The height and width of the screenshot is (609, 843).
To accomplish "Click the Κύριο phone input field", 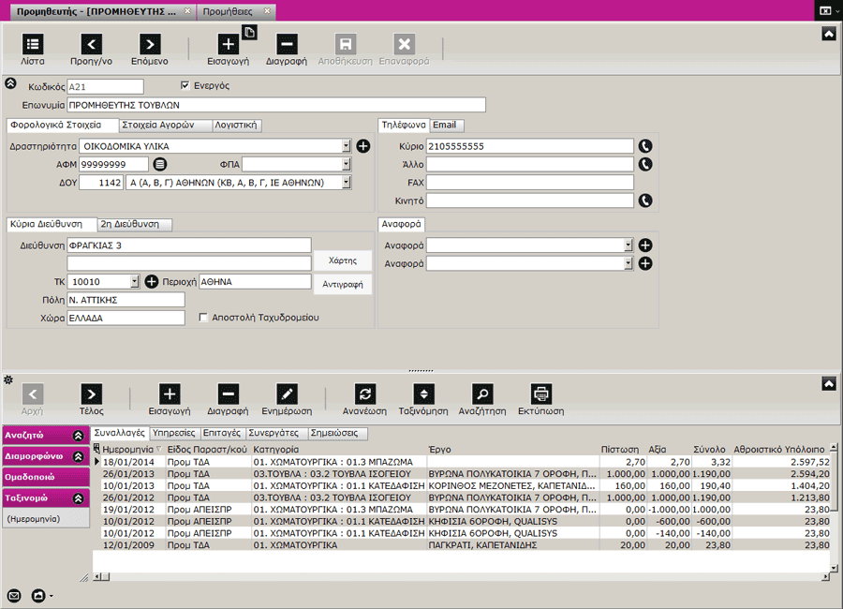I will click(529, 146).
